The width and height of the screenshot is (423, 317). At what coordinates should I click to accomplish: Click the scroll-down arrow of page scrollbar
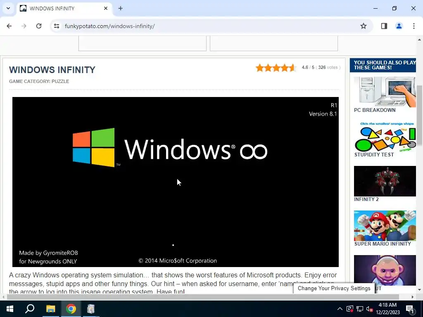point(419,290)
